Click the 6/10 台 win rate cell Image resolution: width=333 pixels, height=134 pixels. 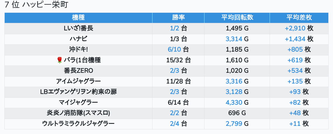click(x=178, y=50)
